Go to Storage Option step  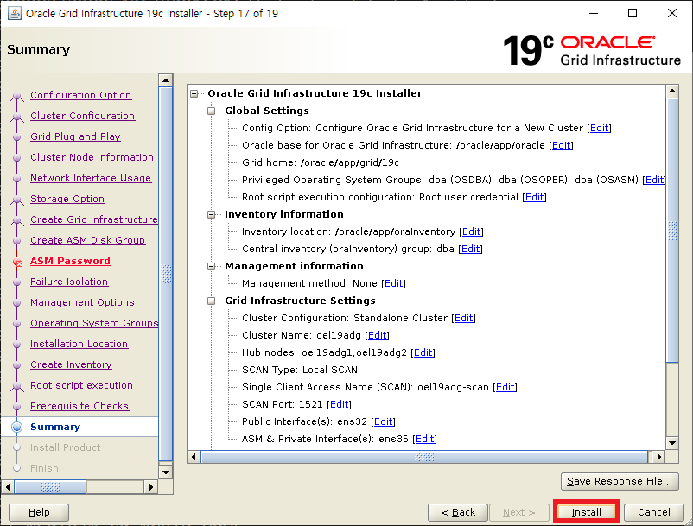[x=67, y=199]
